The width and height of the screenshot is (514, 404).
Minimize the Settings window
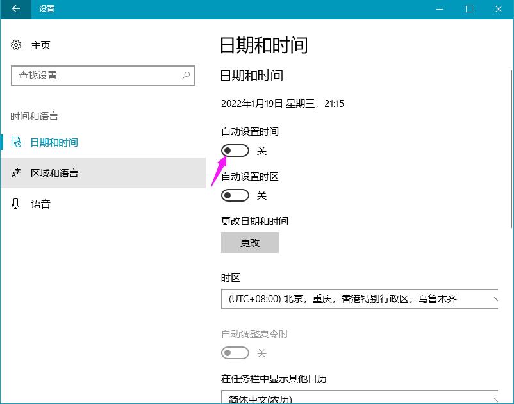point(440,10)
